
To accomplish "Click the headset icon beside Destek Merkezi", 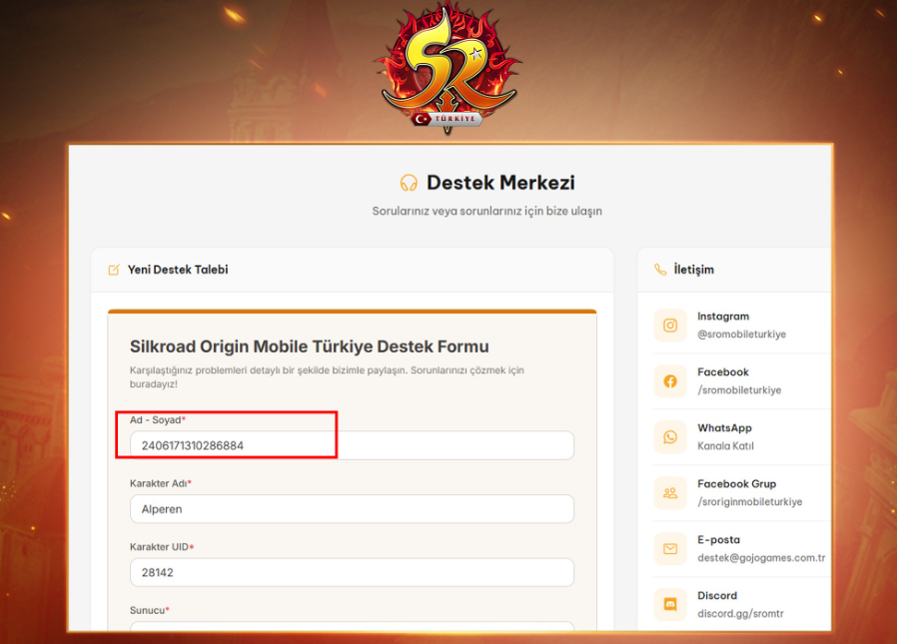I will click(408, 183).
